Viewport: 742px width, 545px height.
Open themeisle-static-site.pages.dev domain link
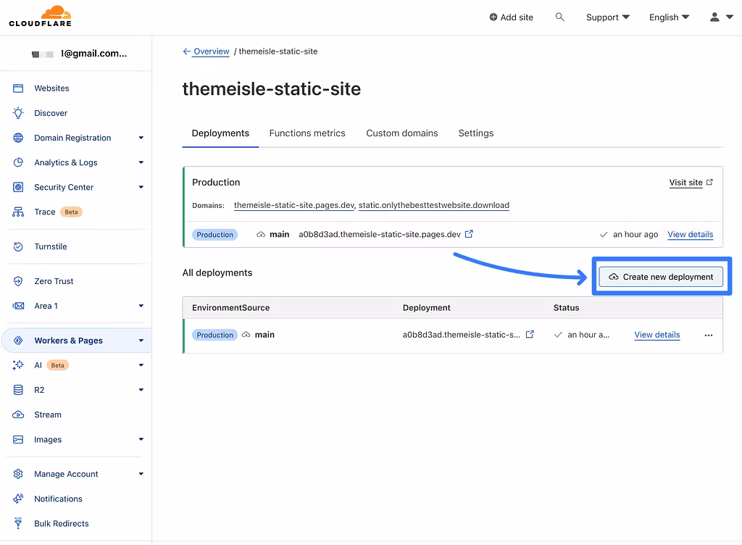(293, 205)
